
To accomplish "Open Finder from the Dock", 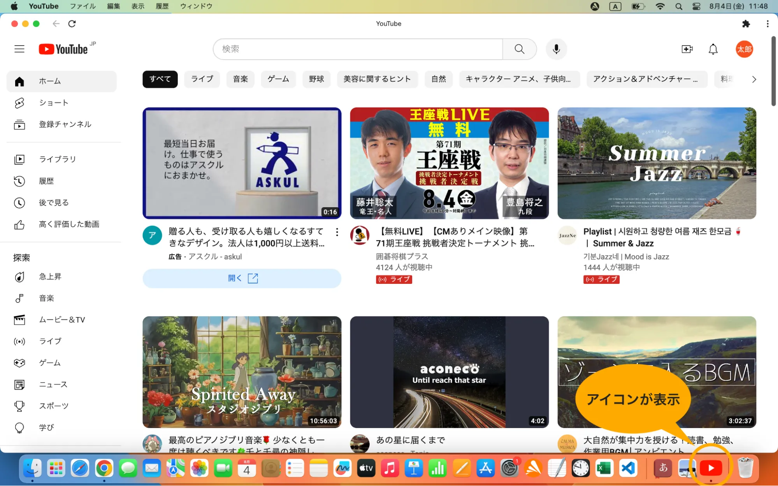I will pyautogui.click(x=32, y=469).
